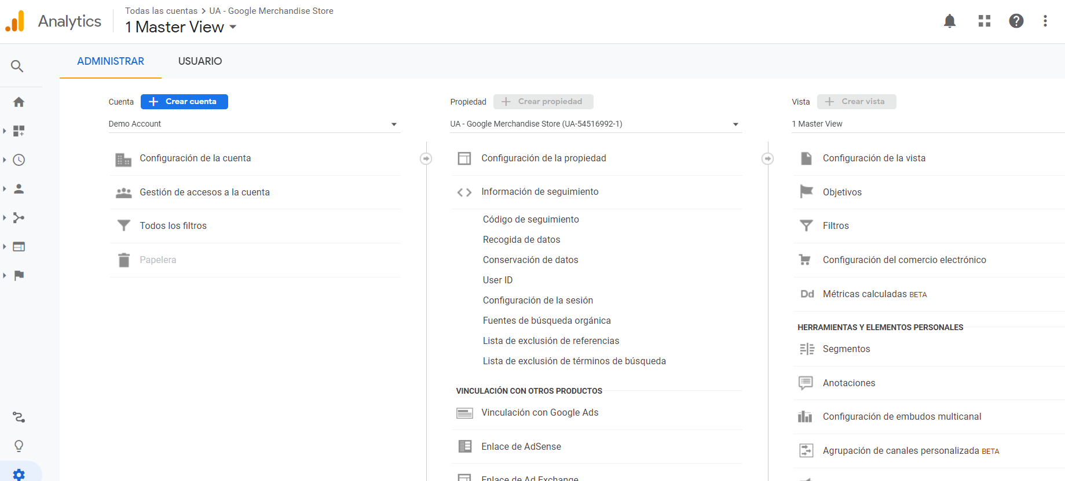Open Admin gear icon in sidebar
1065x481 pixels.
(19, 475)
